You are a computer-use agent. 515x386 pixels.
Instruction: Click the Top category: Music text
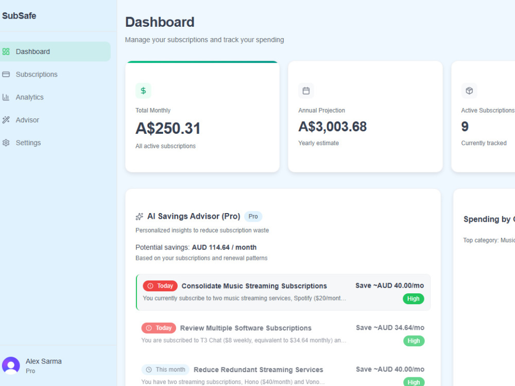(489, 240)
